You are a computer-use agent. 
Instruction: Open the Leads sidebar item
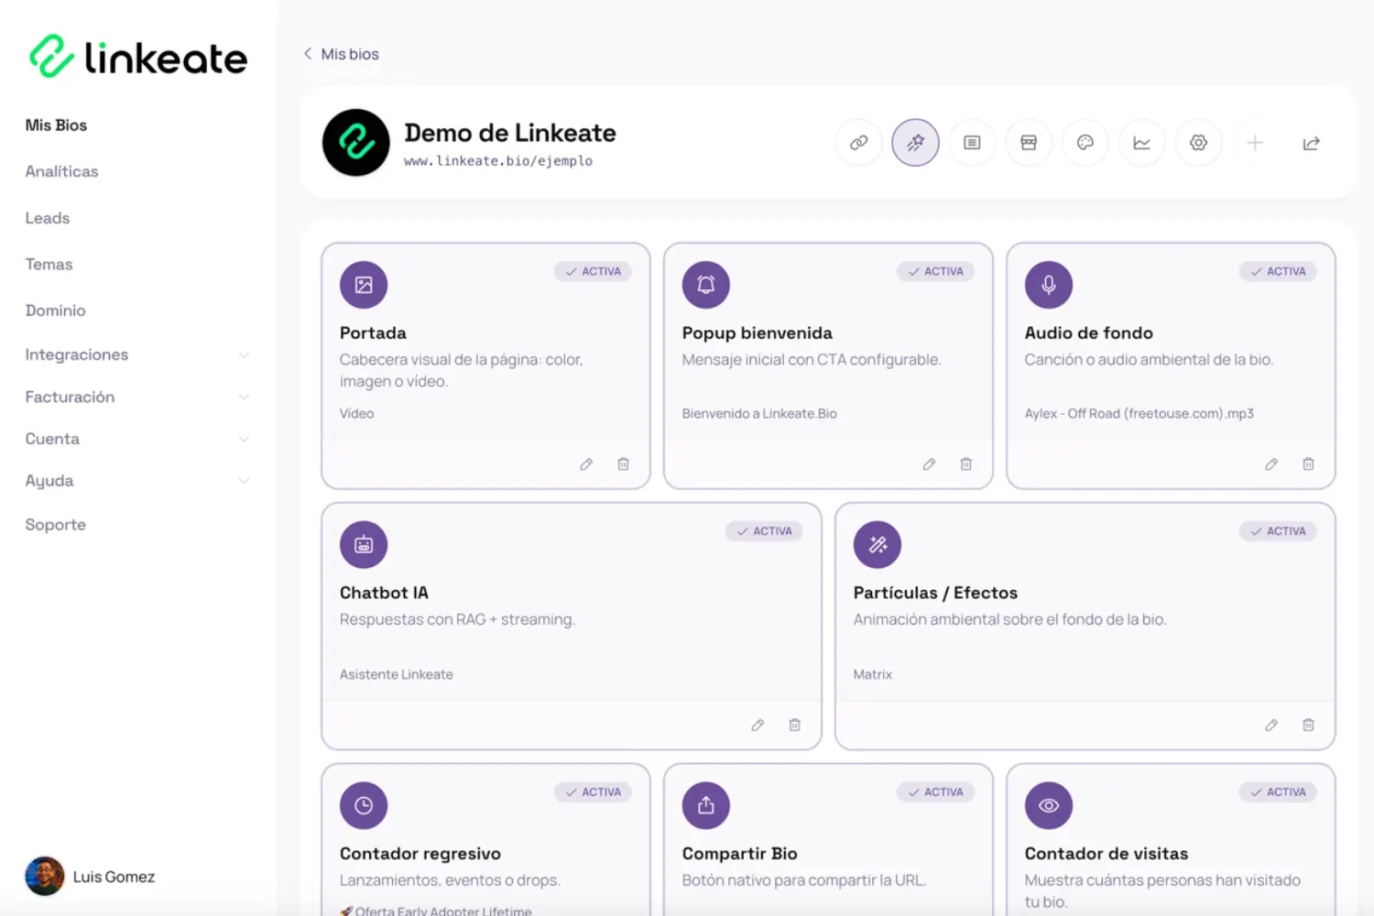pyautogui.click(x=48, y=218)
